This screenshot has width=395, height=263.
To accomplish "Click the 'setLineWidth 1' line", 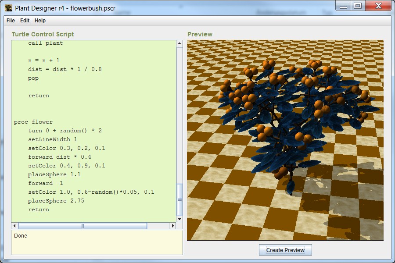I will (x=53, y=139).
